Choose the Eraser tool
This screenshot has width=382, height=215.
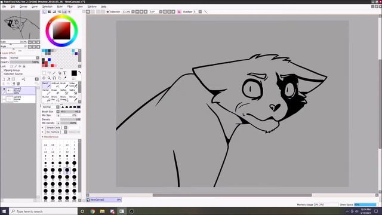56,91
